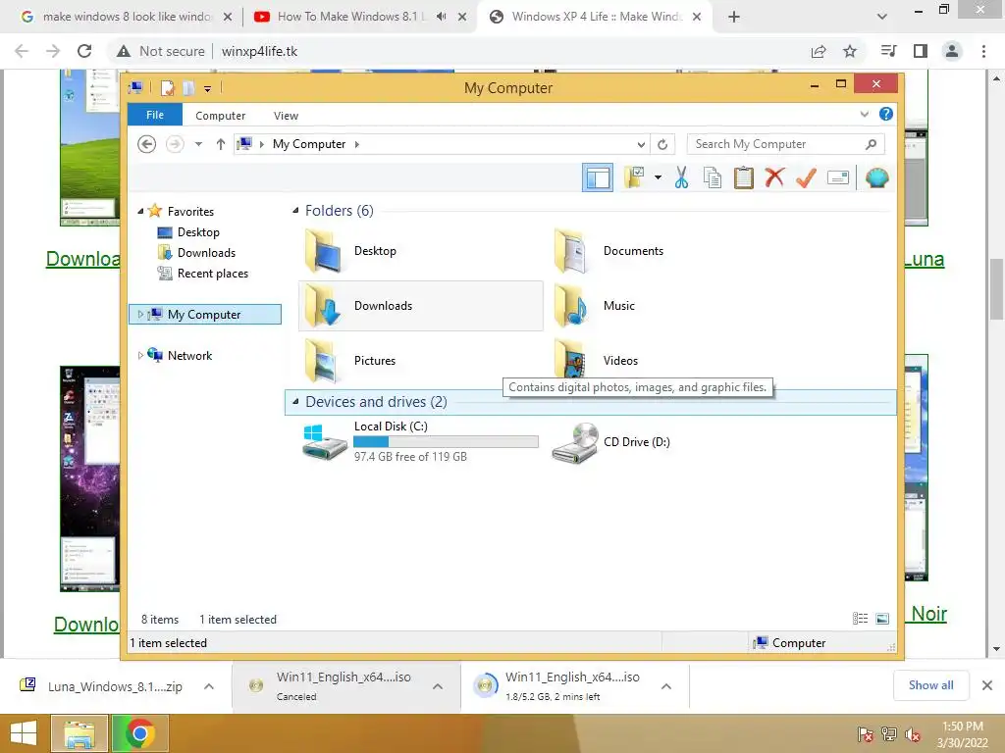1005x753 pixels.
Task: Click the Chrome address bar URL
Action: point(259,51)
